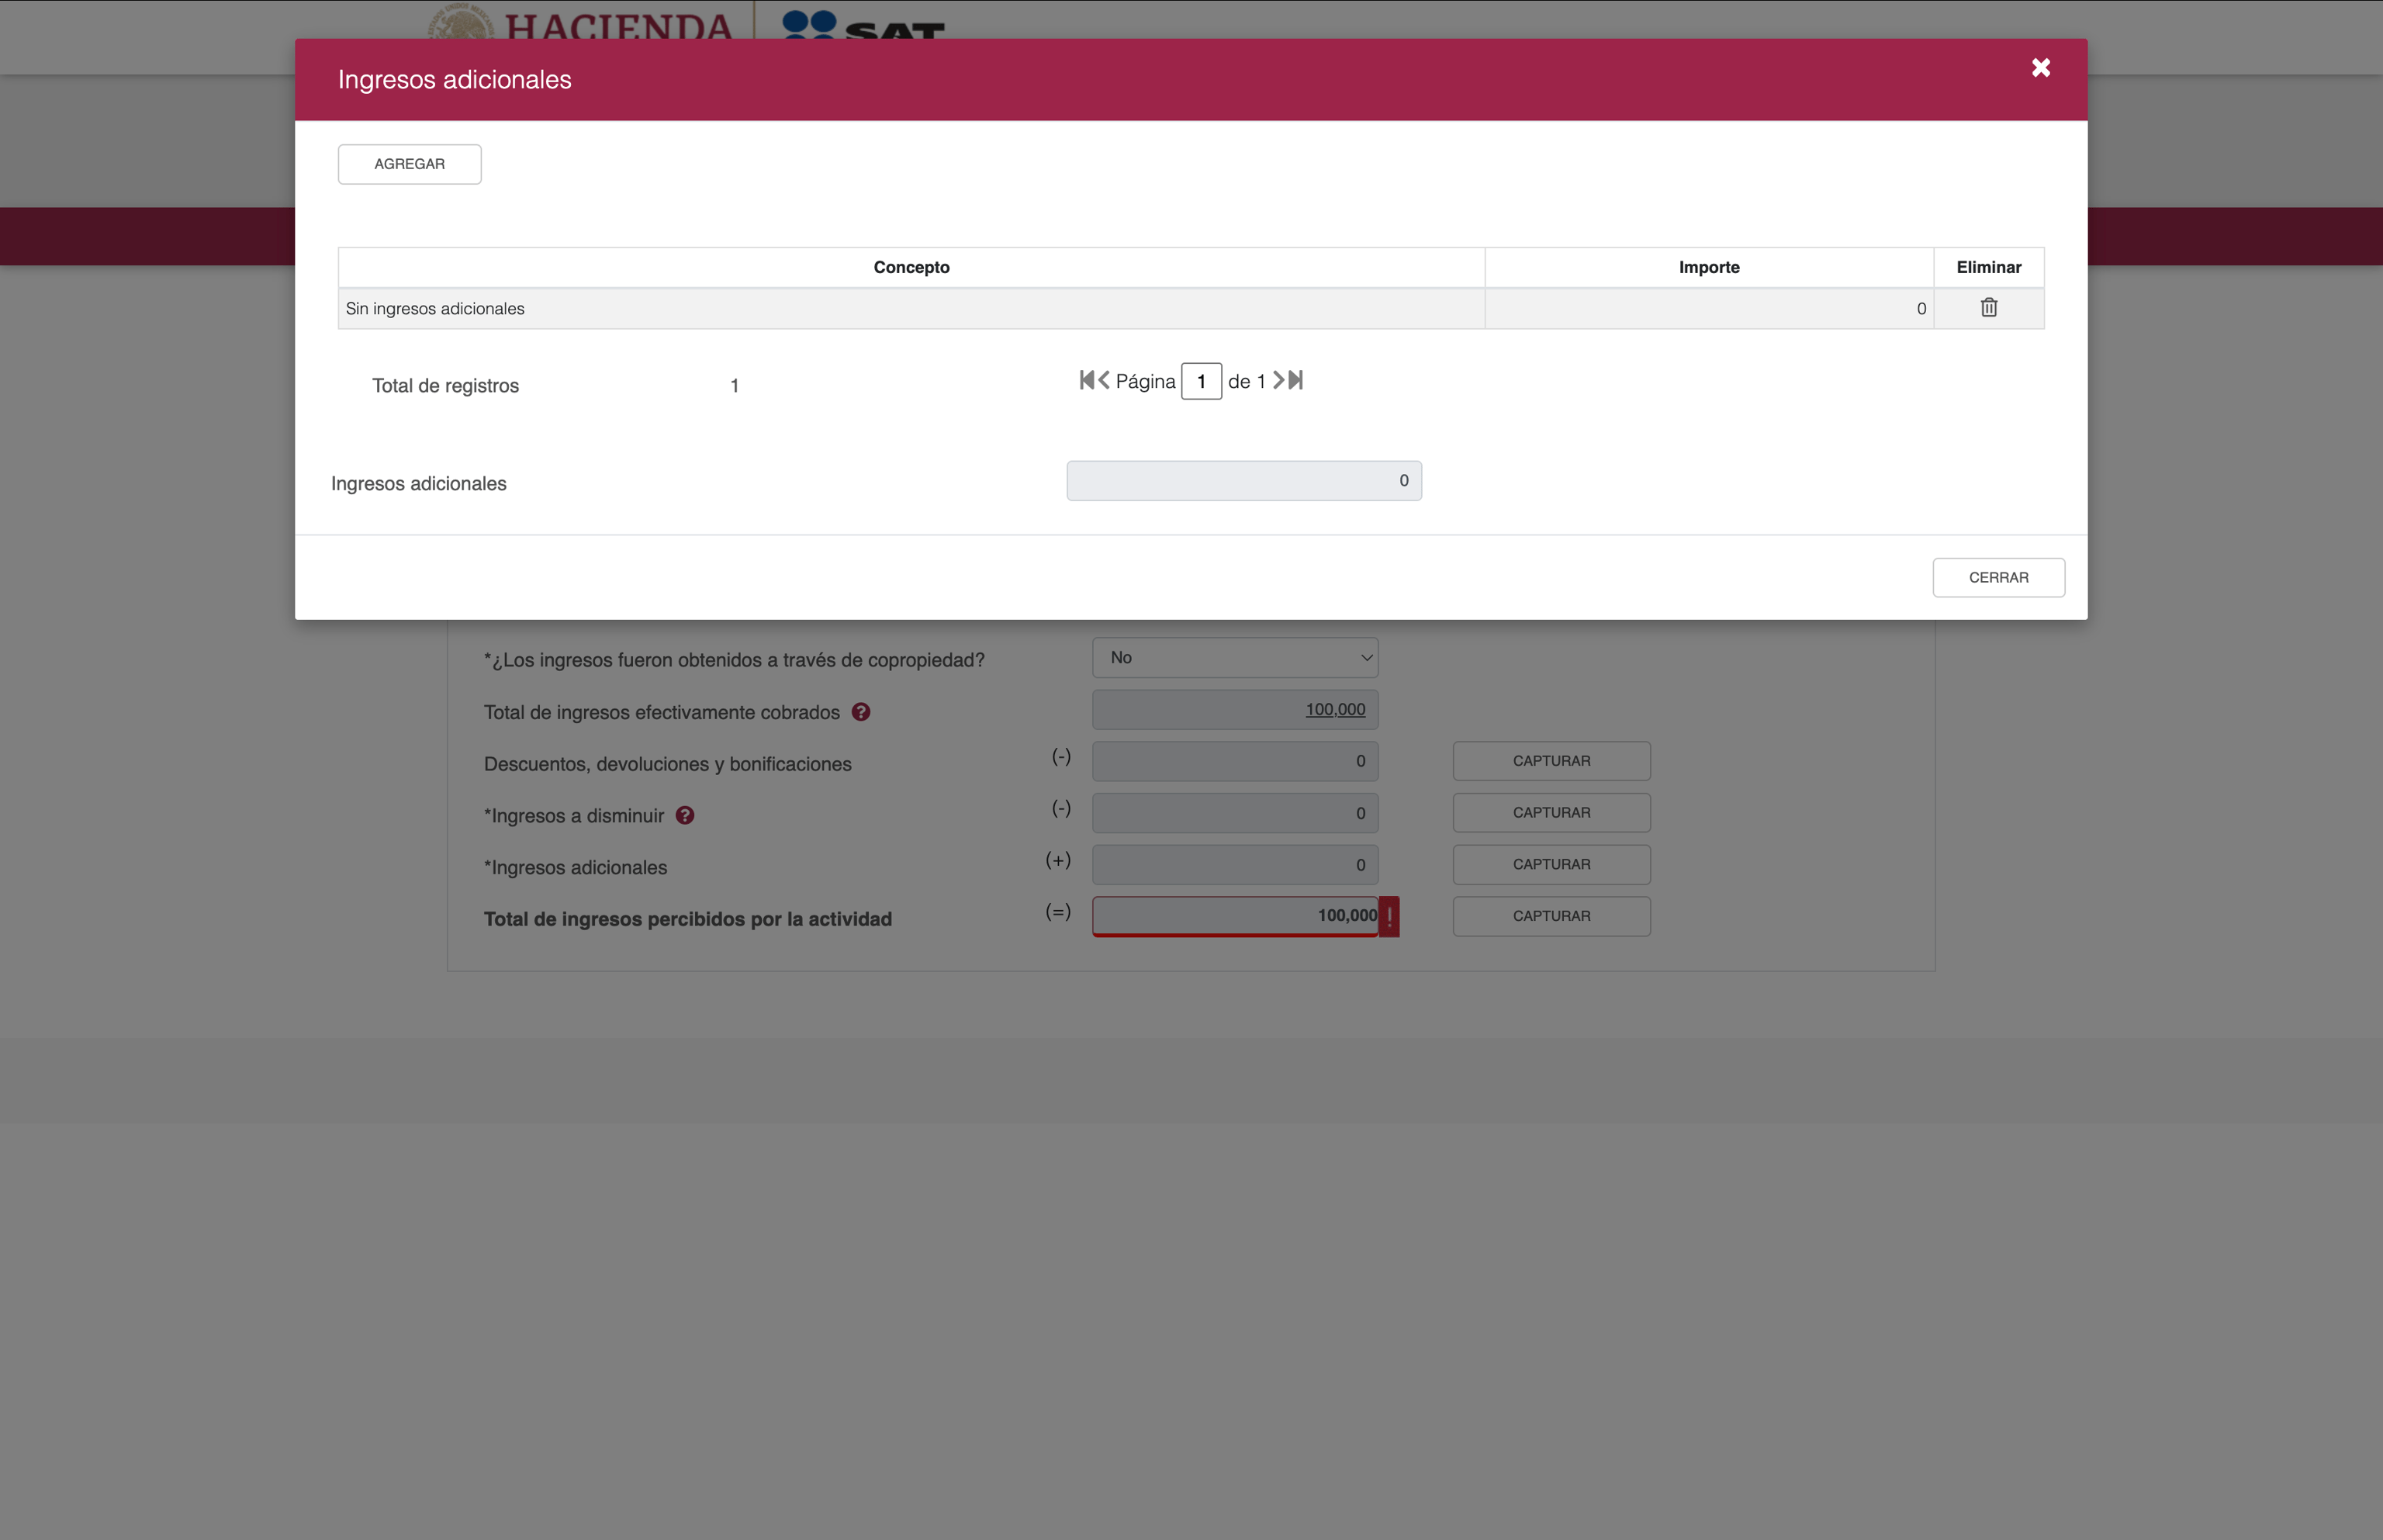Screen dimensions: 2383x1540
Task: Go to previous page arrow
Action: point(1104,380)
